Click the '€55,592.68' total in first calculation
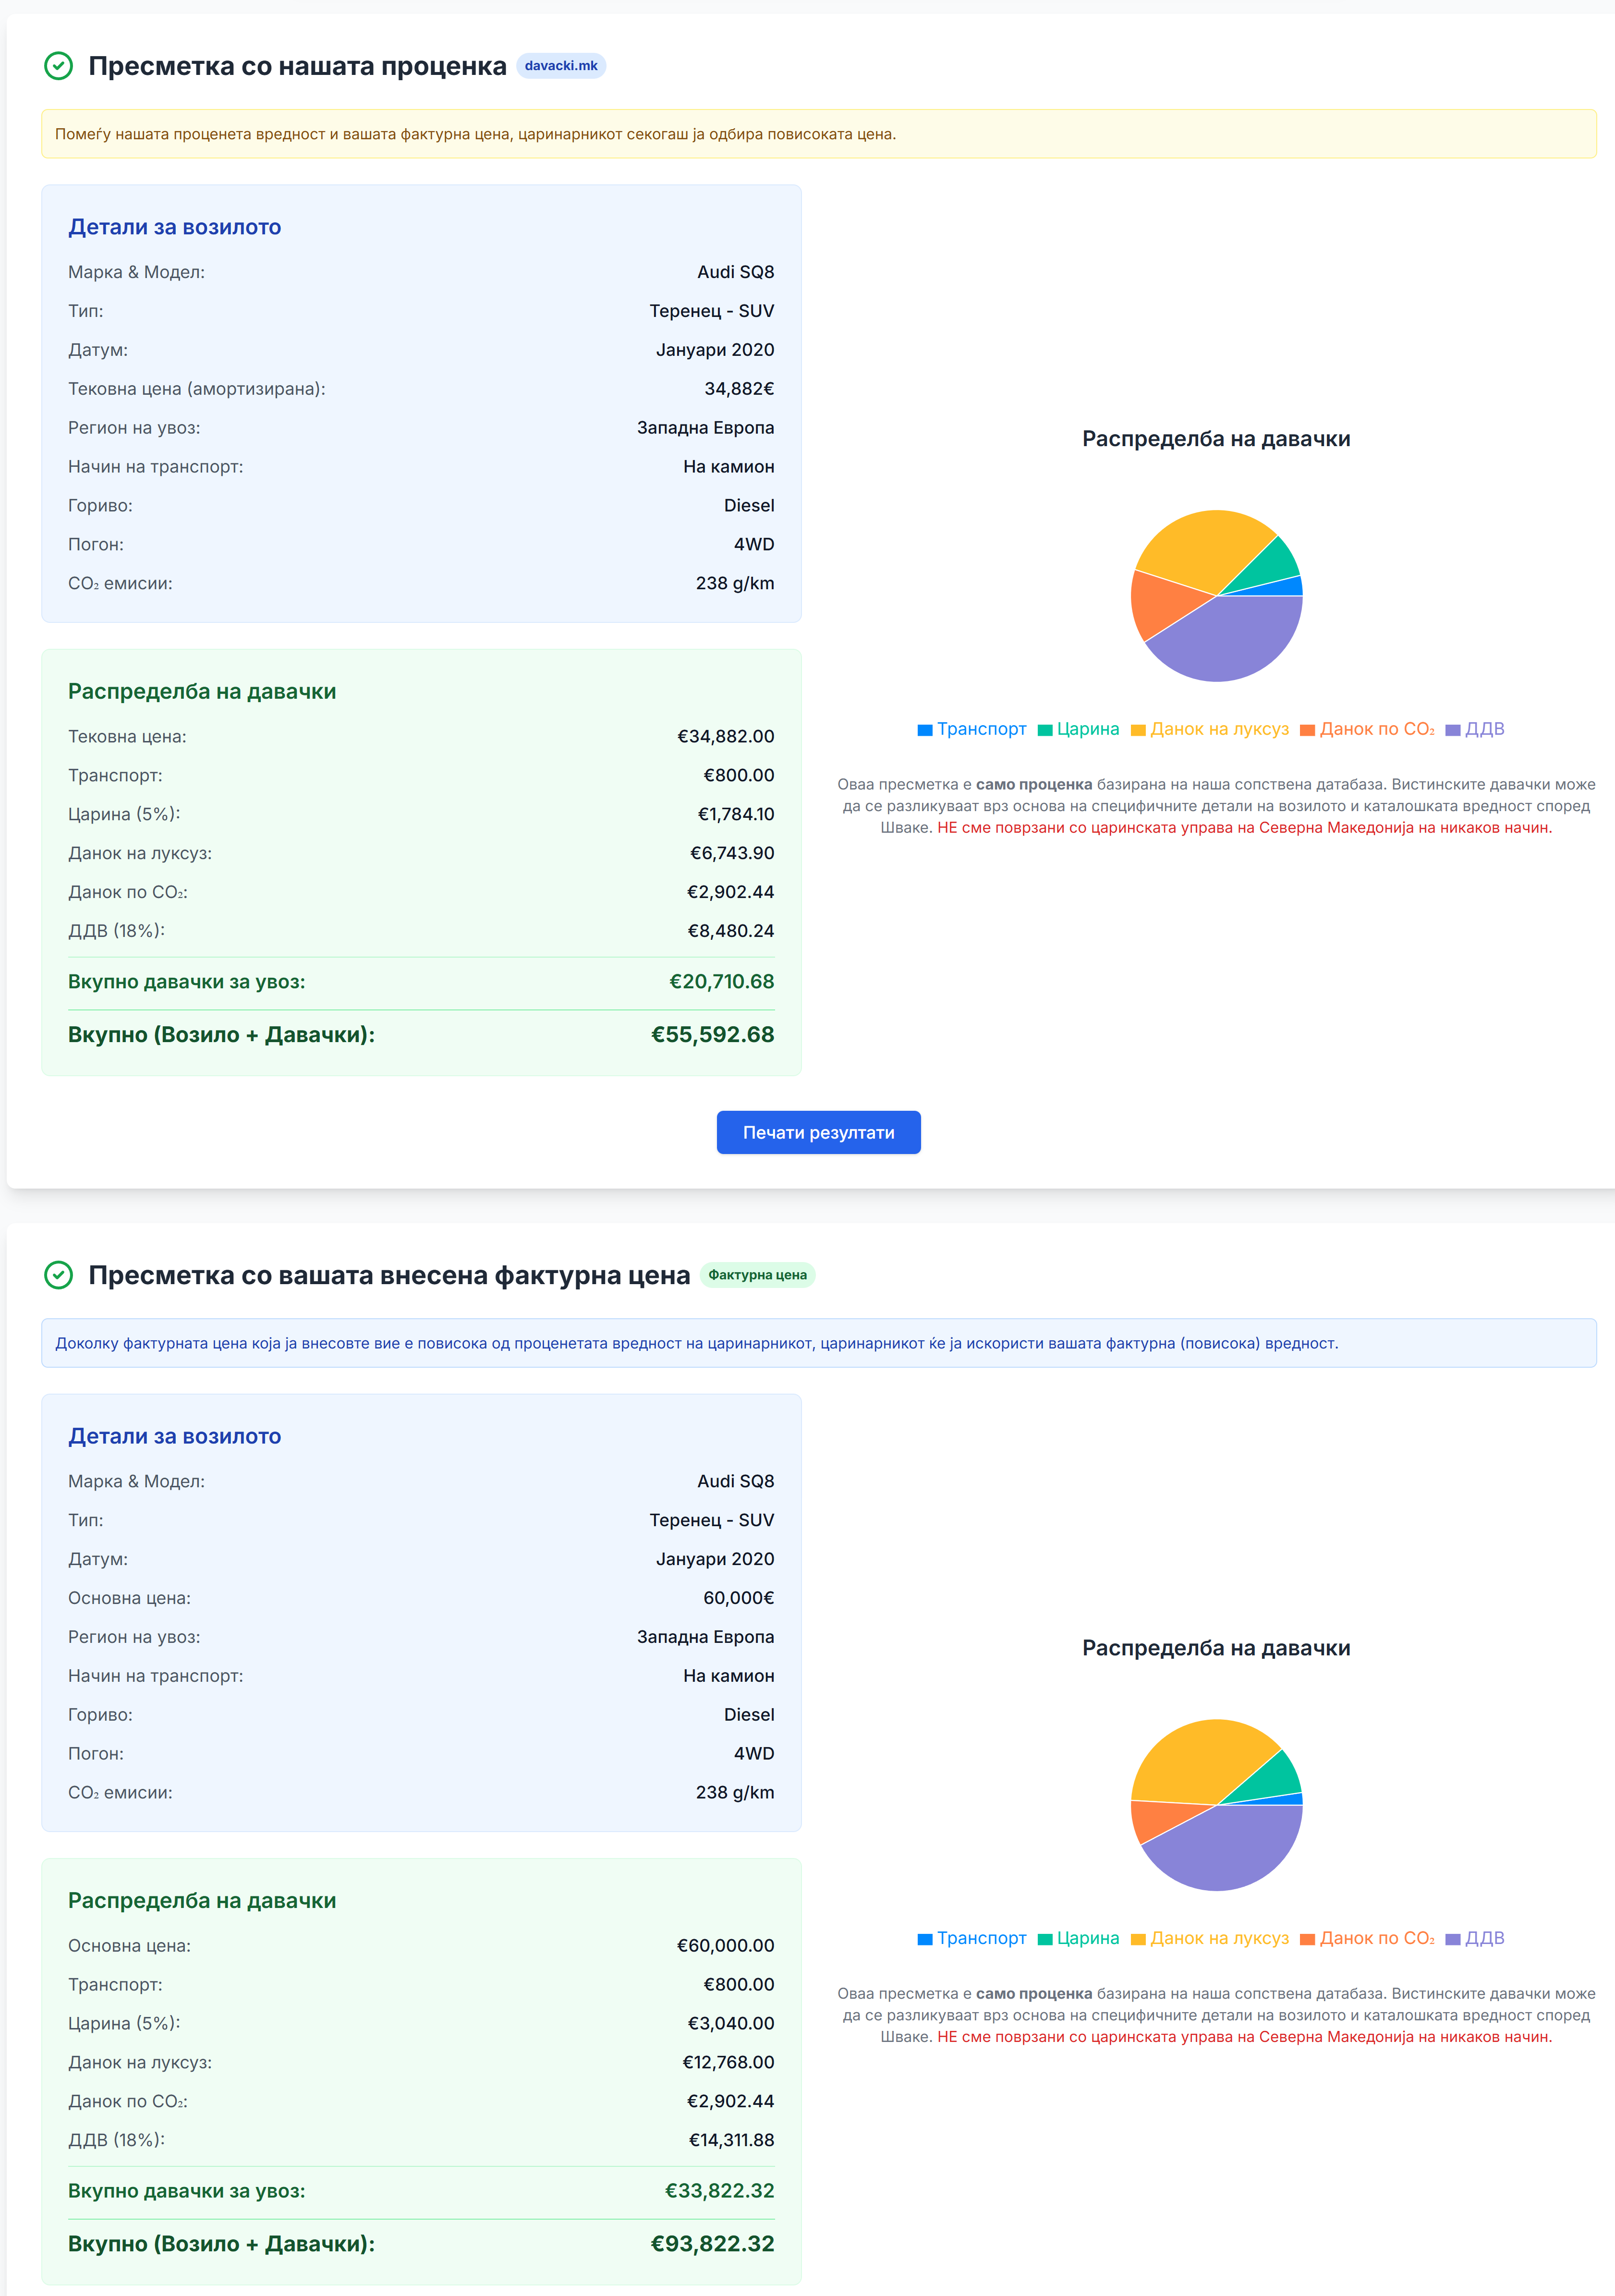The width and height of the screenshot is (1615, 2296). [712, 1035]
